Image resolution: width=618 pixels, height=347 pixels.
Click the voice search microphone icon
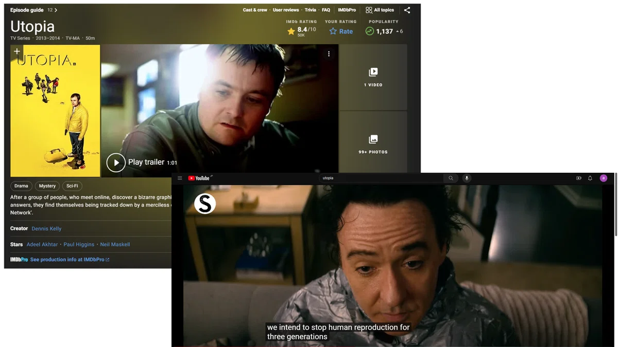pyautogui.click(x=467, y=178)
